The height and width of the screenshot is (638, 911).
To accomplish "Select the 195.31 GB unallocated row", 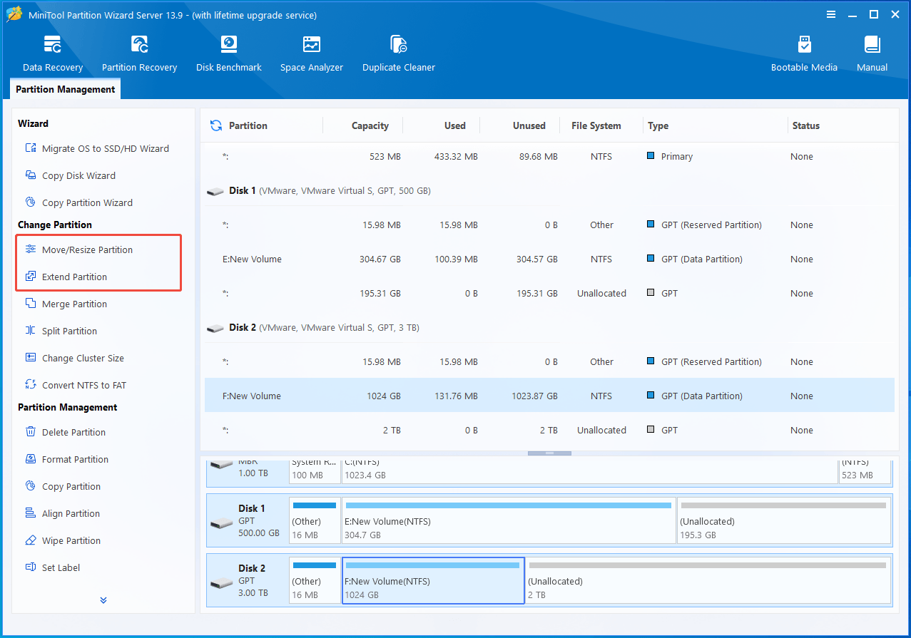I will pyautogui.click(x=549, y=293).
